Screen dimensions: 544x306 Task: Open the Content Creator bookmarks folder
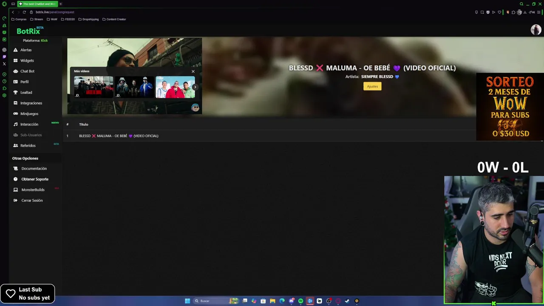coord(114,19)
